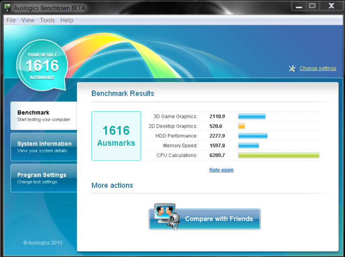Image resolution: width=345 pixels, height=257 pixels.
Task: Select the Benchmark sidebar tab
Action: pos(44,116)
